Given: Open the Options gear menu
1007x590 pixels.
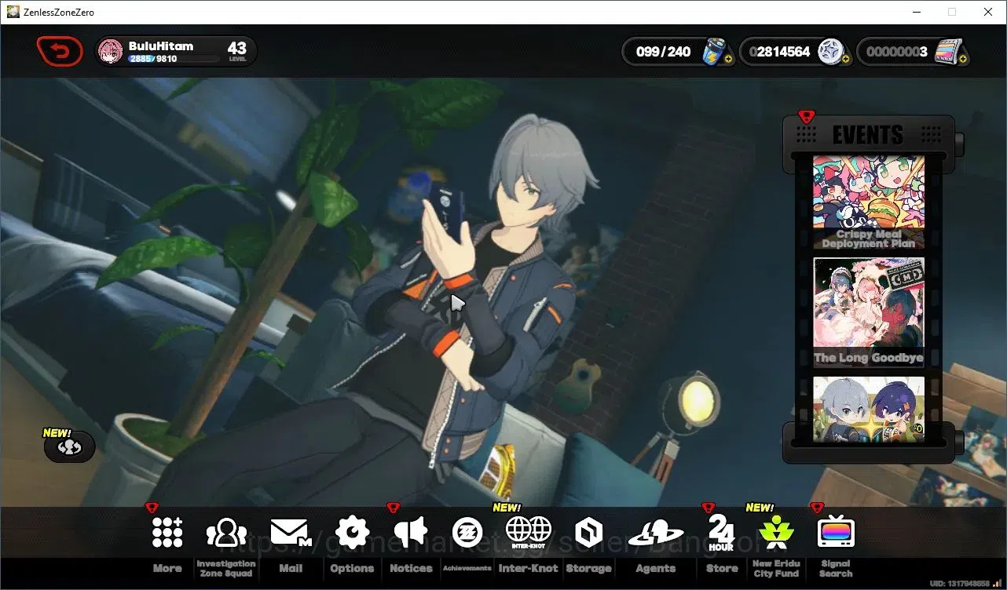Looking at the screenshot, I should (352, 533).
